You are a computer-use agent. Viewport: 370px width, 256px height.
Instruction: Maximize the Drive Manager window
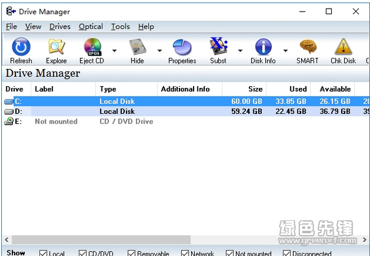click(x=329, y=11)
